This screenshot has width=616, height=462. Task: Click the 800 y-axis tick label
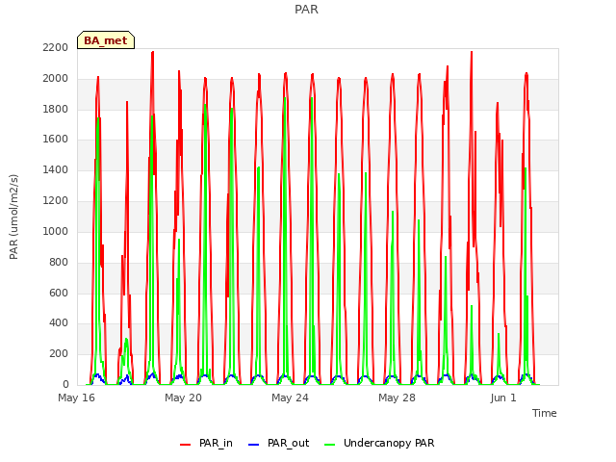59,262
